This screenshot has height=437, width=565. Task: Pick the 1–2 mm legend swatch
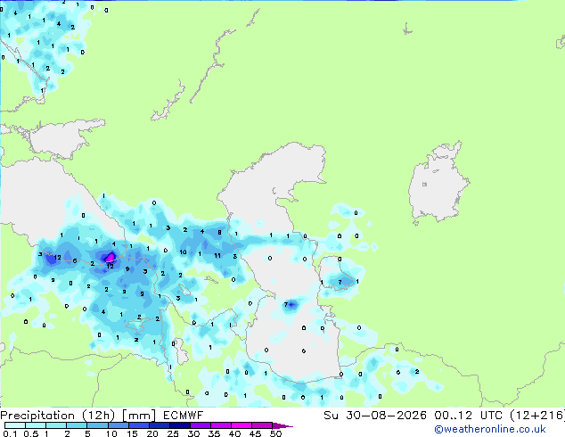[x=56, y=425]
